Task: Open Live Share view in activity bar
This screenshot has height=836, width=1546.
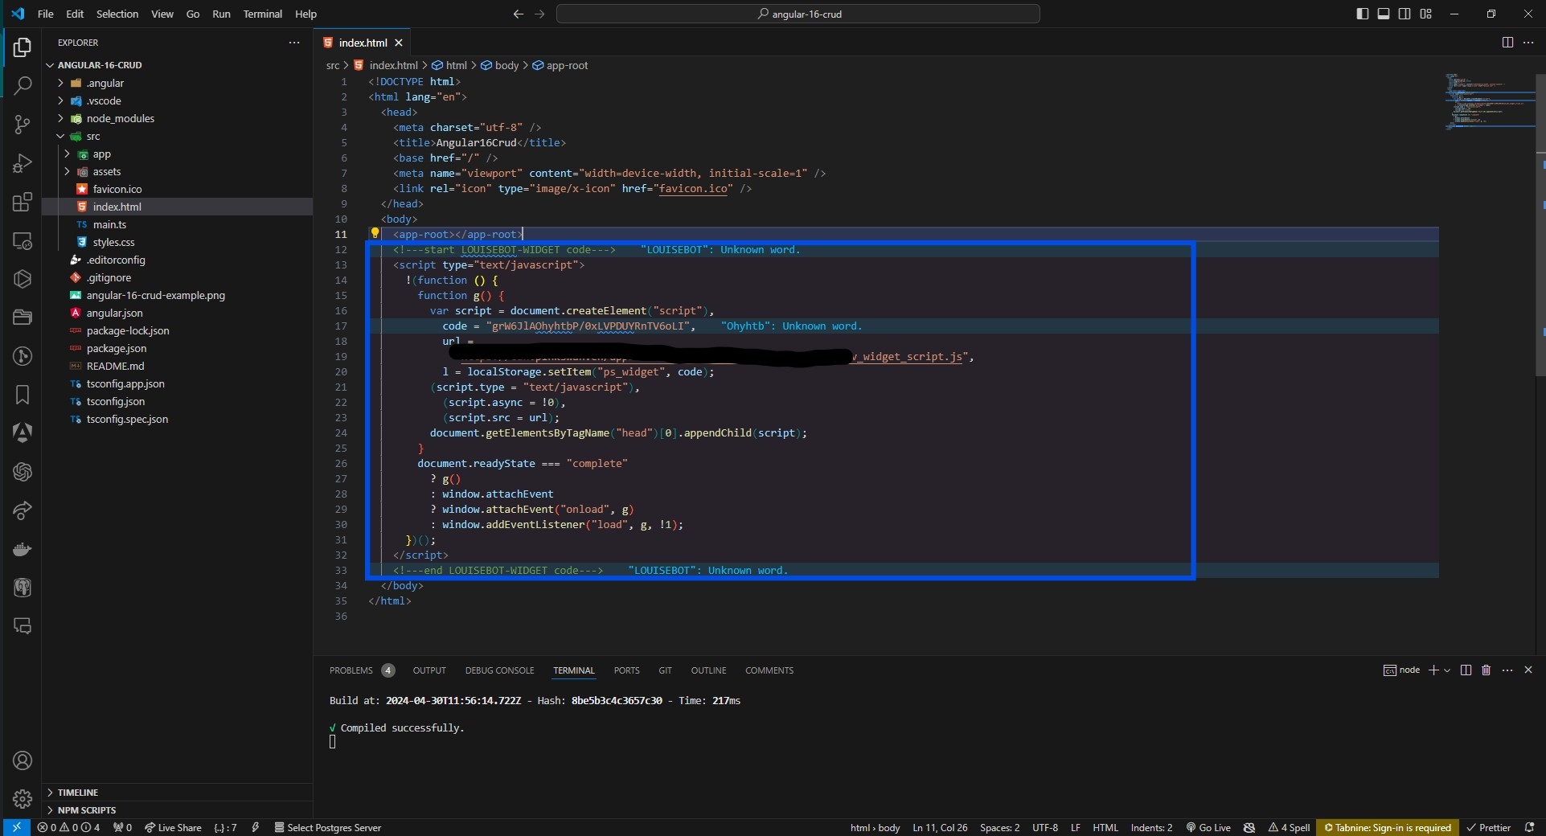Action: [23, 510]
